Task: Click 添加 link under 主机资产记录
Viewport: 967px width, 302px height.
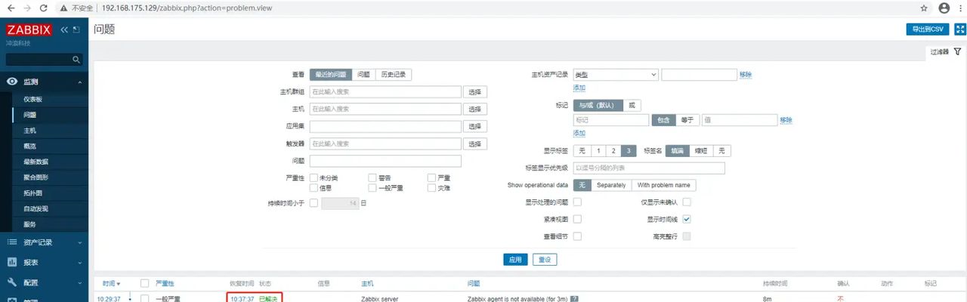Action: [579, 88]
